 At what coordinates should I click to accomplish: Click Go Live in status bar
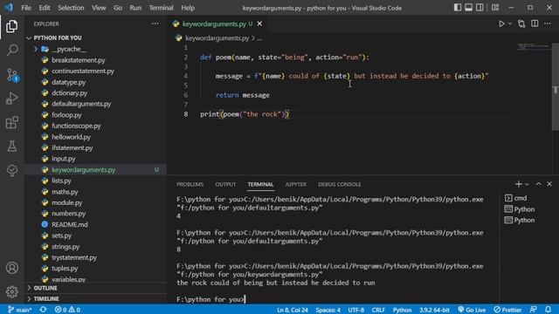[472, 310]
